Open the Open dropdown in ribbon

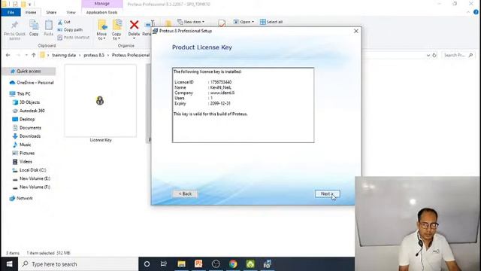coord(244,22)
